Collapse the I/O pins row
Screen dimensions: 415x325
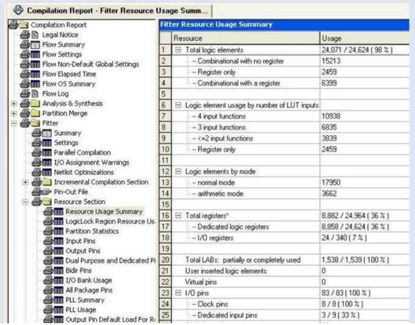click(x=179, y=293)
